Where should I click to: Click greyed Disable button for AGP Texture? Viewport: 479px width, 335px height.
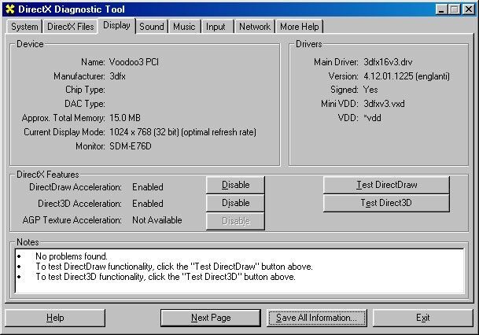tap(235, 221)
